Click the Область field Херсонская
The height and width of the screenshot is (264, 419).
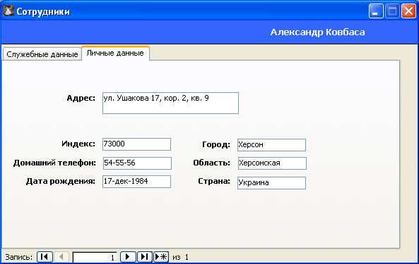(x=272, y=163)
